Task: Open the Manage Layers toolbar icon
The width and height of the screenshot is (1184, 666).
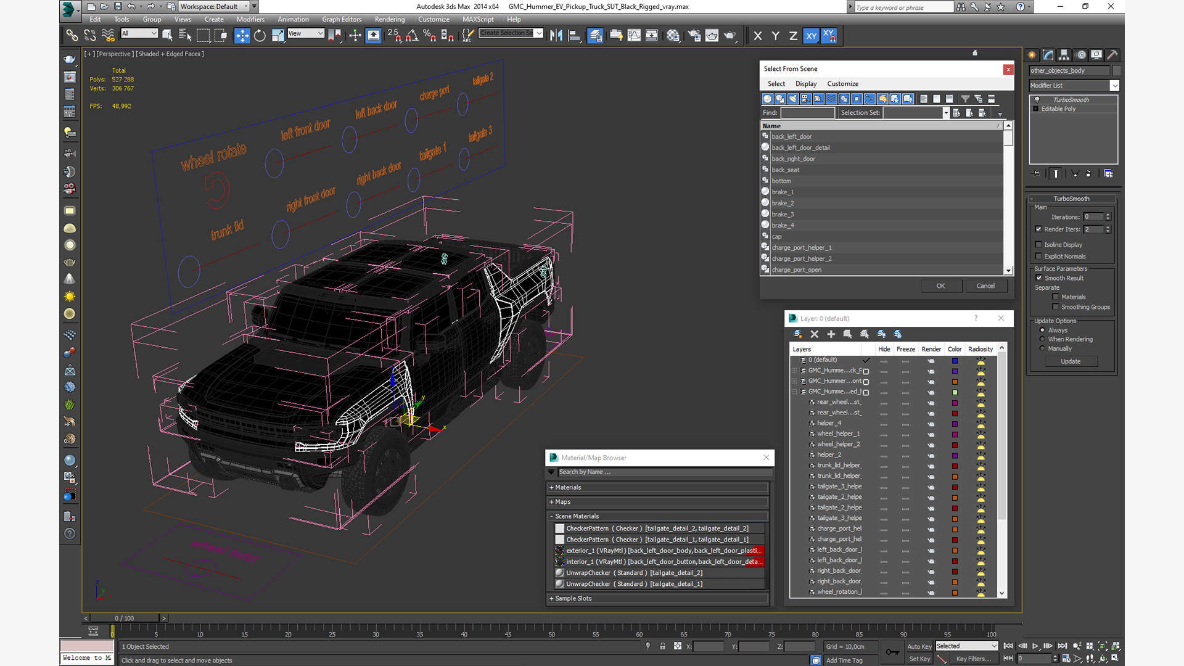Action: (x=595, y=36)
